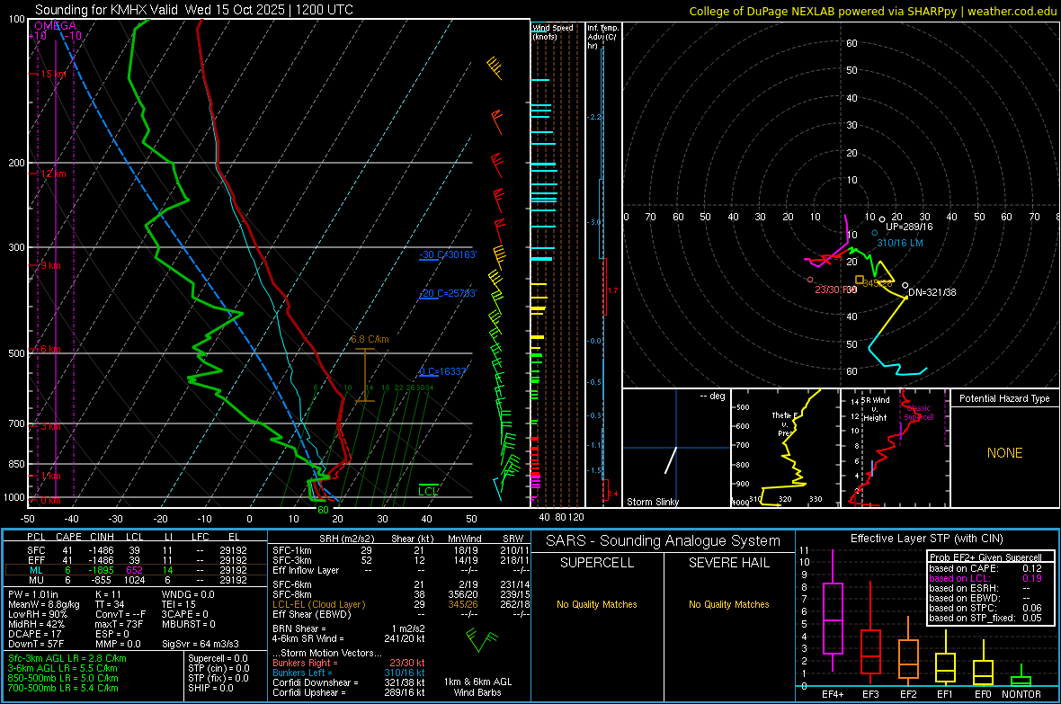Click the 'Theta-E v. Pres' inset label
Viewport: 1061px width, 704px height.
coord(785,423)
